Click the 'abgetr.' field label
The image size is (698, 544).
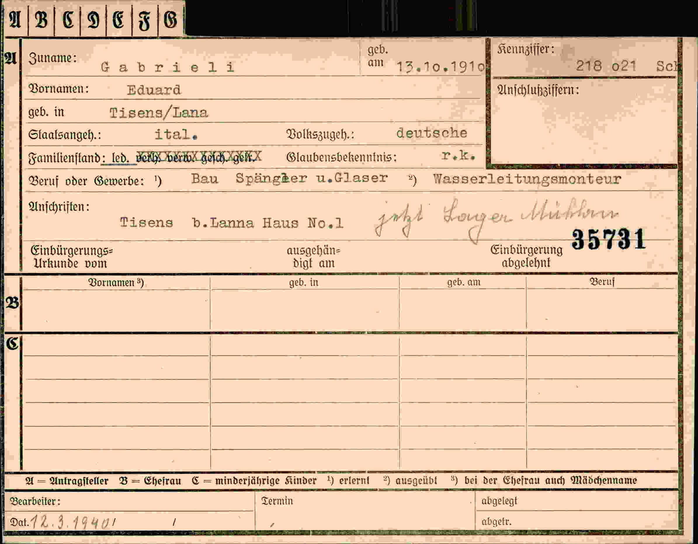pyautogui.click(x=496, y=522)
